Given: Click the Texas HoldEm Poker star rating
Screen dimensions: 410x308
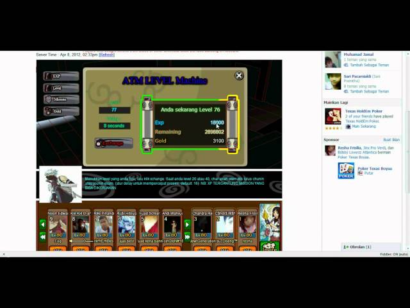Looking at the screenshot, I should 333,128.
